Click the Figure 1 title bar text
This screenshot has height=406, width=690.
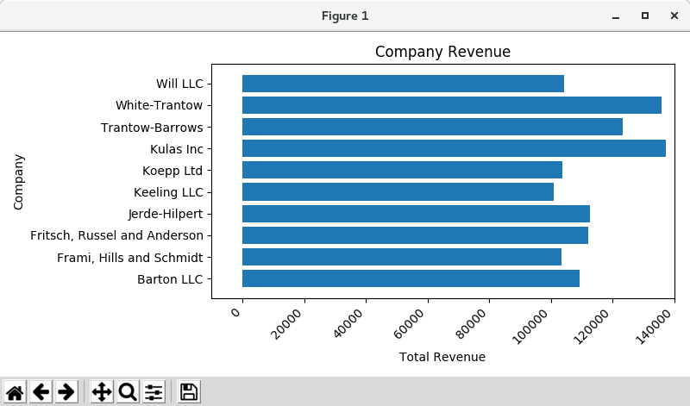[x=344, y=16]
